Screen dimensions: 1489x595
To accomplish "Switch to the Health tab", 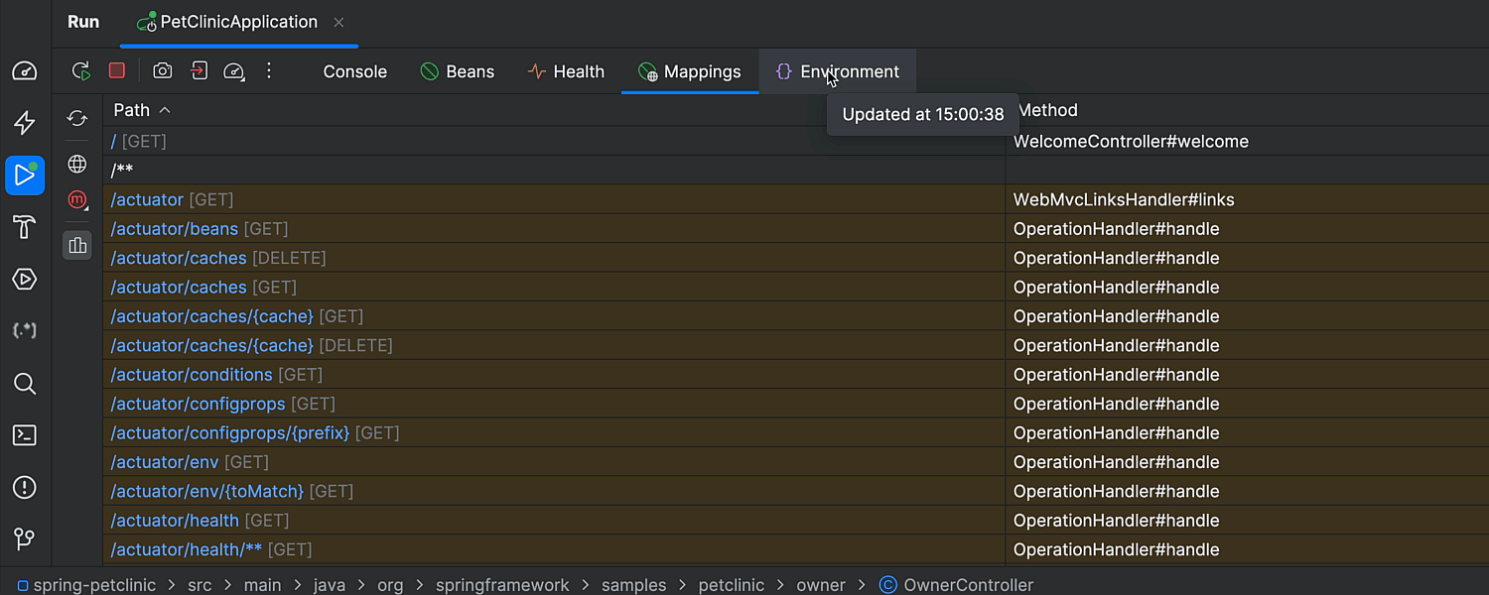I will point(566,71).
